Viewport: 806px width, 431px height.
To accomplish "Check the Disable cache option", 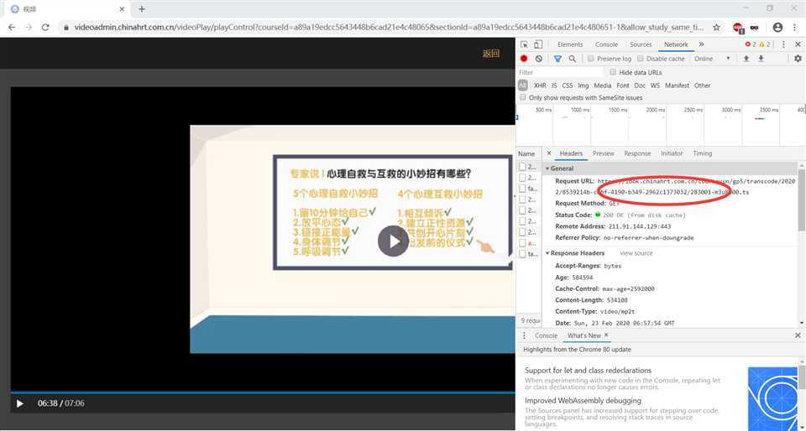I will (x=641, y=59).
